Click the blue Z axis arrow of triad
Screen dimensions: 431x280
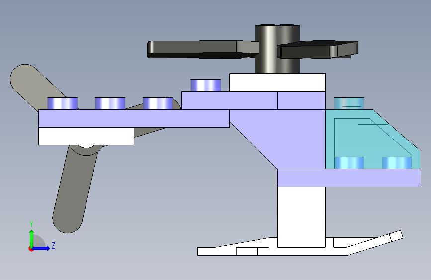point(41,248)
